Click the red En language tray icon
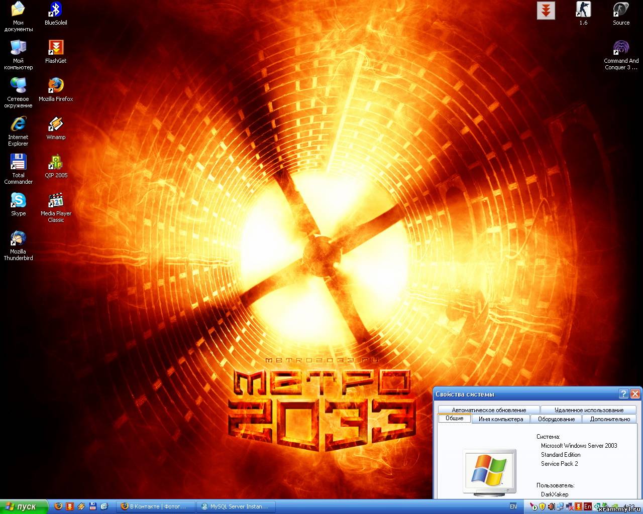 coord(588,506)
